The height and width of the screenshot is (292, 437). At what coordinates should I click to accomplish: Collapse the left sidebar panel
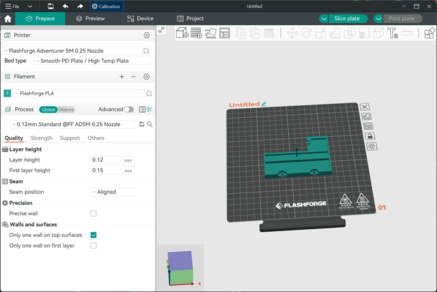pyautogui.click(x=161, y=30)
